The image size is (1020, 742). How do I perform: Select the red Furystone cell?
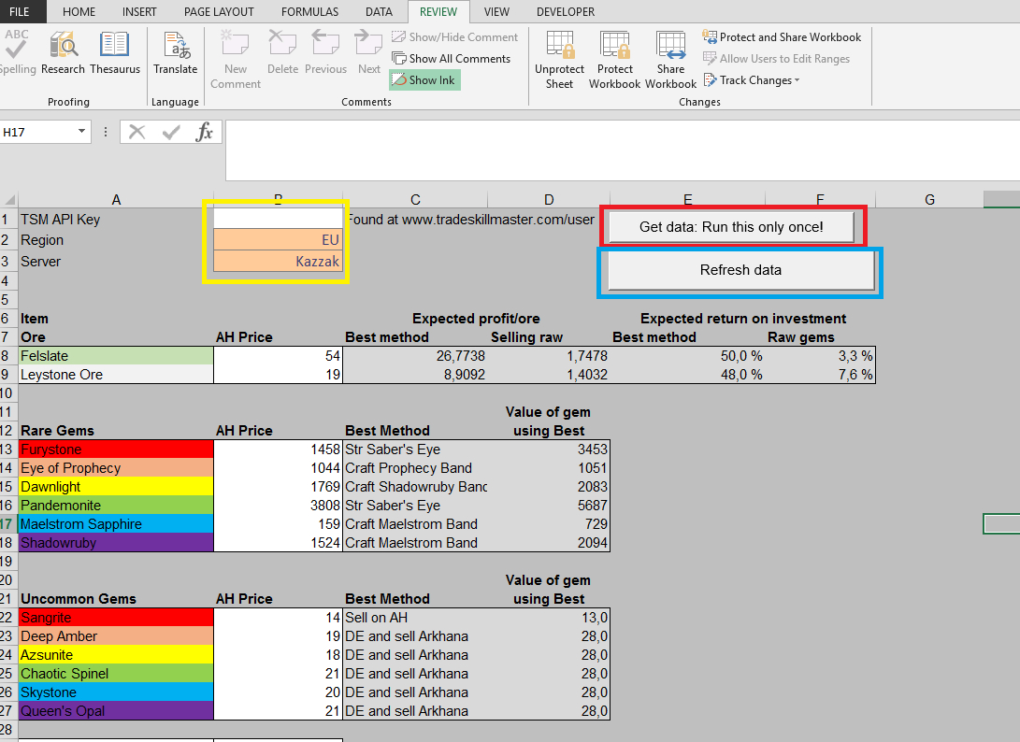click(116, 449)
